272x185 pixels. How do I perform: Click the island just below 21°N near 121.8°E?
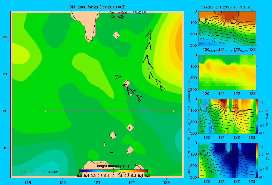coord(127,83)
